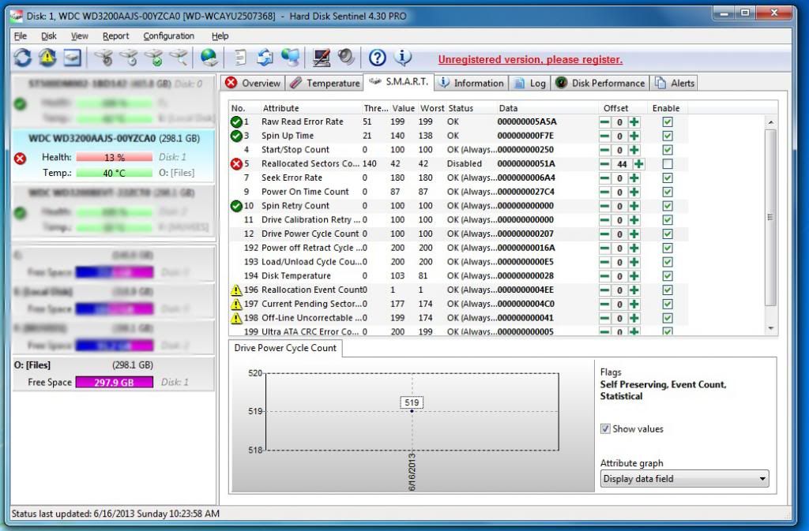The height and width of the screenshot is (531, 809).
Task: Open the Attribute graph dropdown
Action: tap(683, 479)
